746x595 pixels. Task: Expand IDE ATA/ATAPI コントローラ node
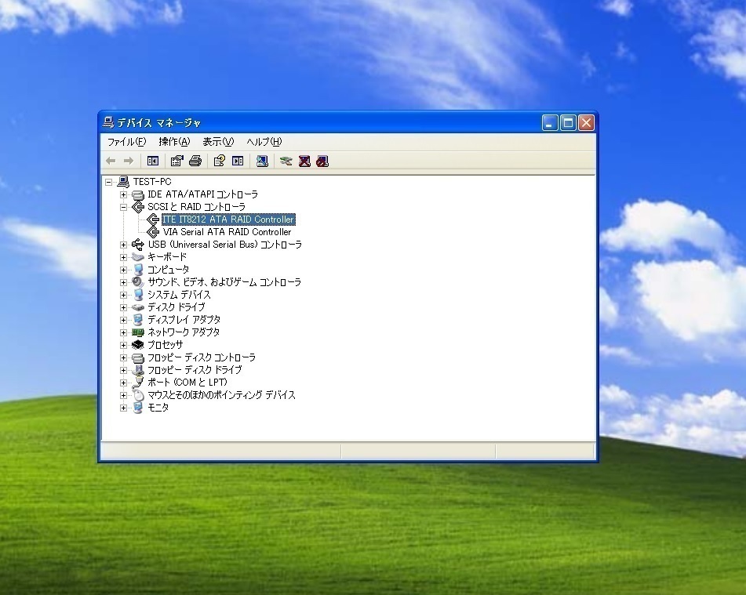tap(124, 194)
